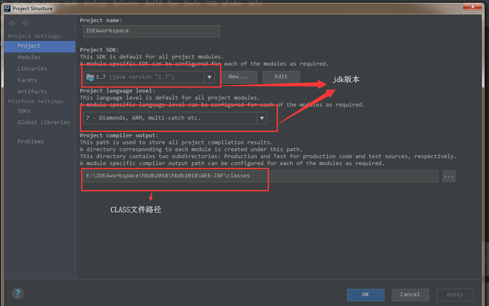Viewport: 489px width, 306px height.
Task: Open the Project SDK dropdown
Action: click(x=209, y=77)
